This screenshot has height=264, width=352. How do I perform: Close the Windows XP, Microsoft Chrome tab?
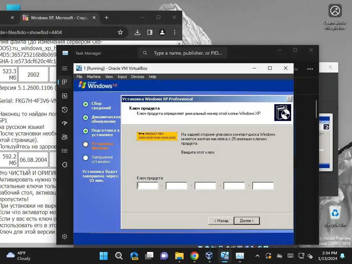pyautogui.click(x=94, y=18)
